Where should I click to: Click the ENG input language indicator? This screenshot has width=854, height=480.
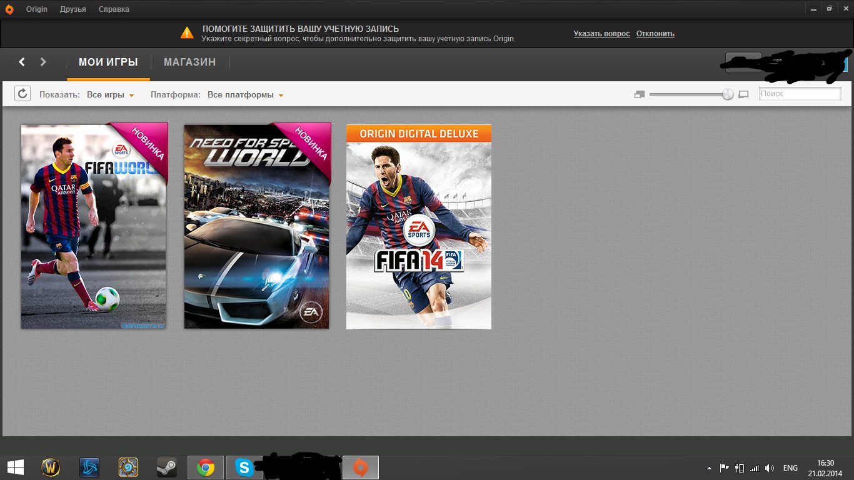click(x=790, y=468)
